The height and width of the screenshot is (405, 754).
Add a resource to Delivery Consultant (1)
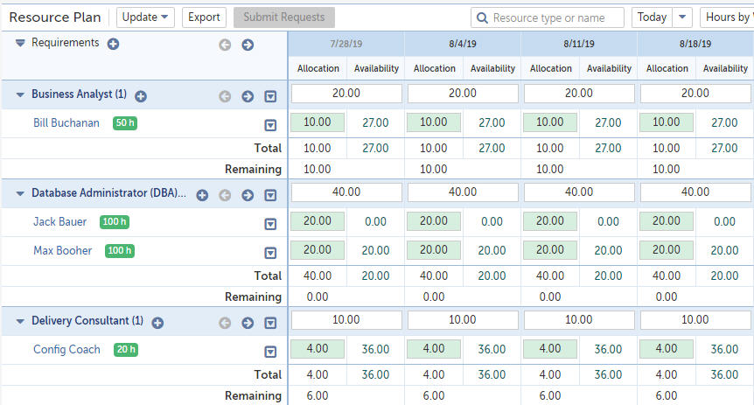click(157, 323)
